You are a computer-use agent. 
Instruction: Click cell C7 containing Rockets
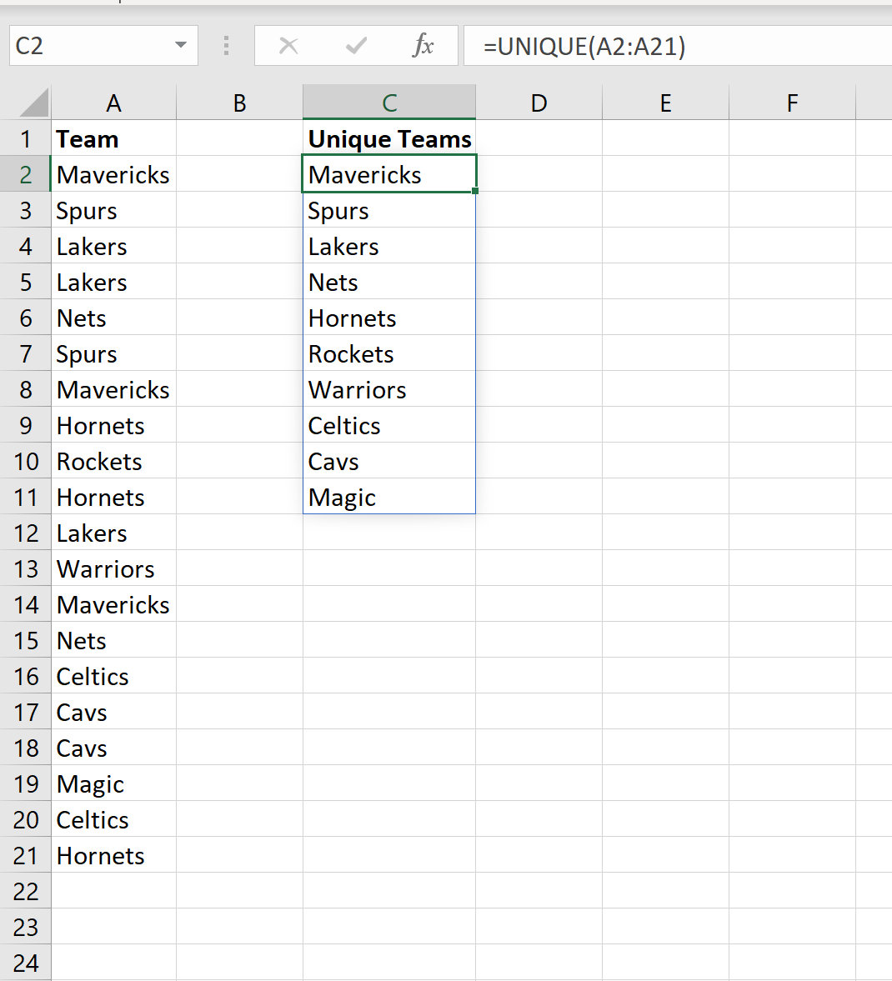coord(389,354)
